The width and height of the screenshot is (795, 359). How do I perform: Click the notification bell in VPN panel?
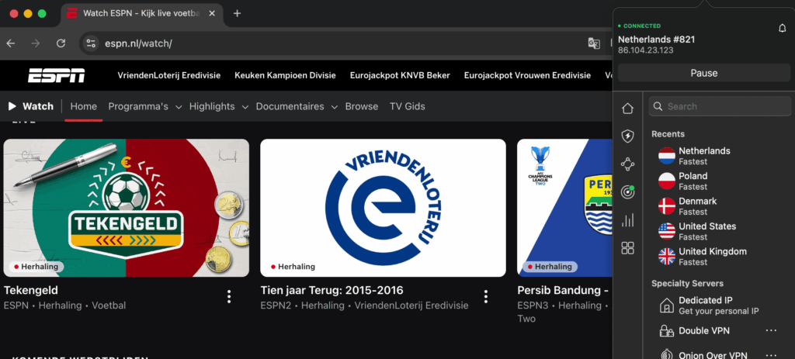pyautogui.click(x=782, y=28)
